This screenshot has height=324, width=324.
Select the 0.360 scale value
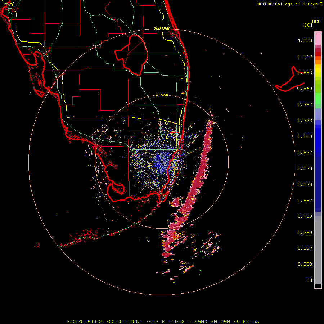(x=305, y=233)
